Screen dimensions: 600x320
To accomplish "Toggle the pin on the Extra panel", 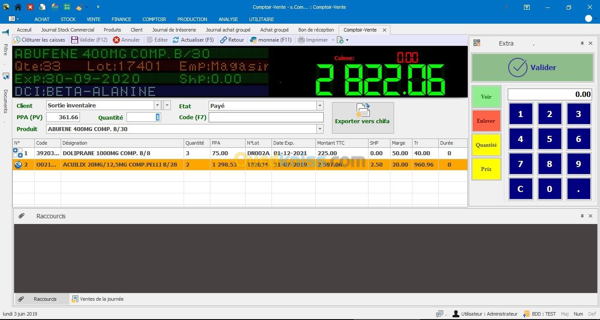I will [582, 43].
